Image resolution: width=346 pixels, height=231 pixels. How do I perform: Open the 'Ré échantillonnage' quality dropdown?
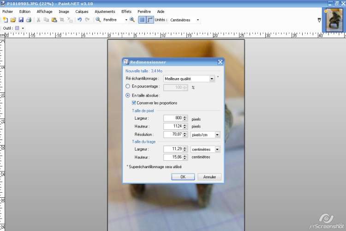pos(212,79)
